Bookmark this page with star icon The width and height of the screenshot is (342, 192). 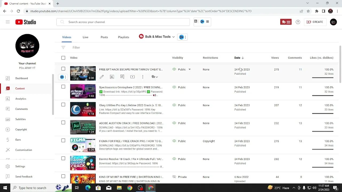coord(308,11)
